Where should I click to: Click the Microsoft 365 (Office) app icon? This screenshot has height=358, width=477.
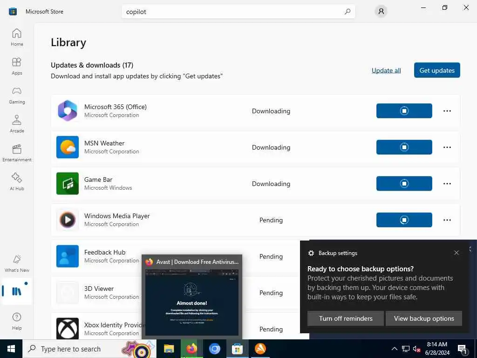click(x=68, y=111)
